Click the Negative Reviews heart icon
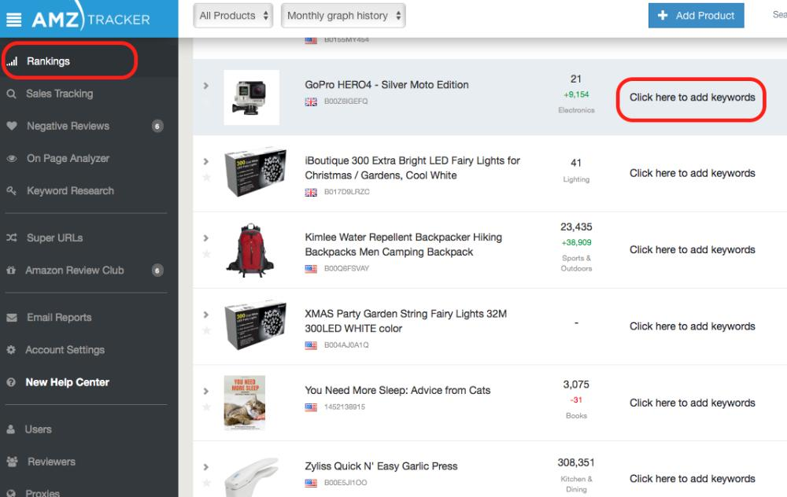 coord(12,126)
